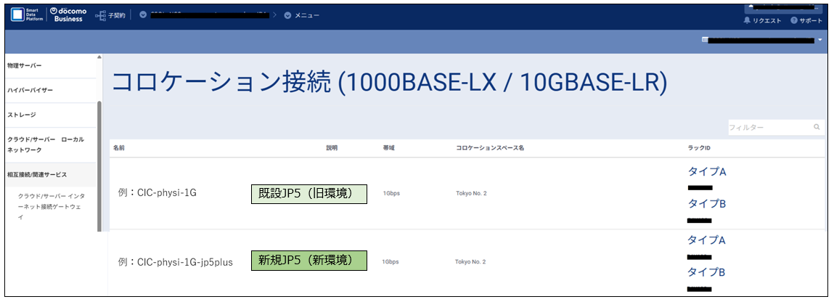Select 相互接続/関連サービス sidebar section

tap(37, 175)
